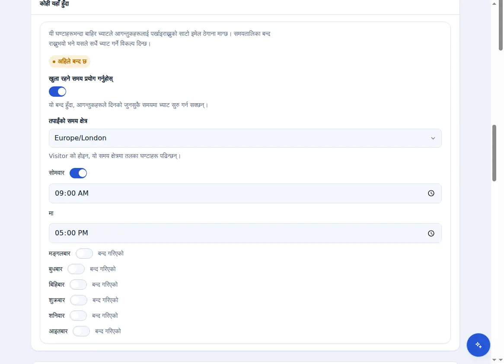The height and width of the screenshot is (364, 504).
Task: Click the सोमवार day label
Action: tap(57, 173)
